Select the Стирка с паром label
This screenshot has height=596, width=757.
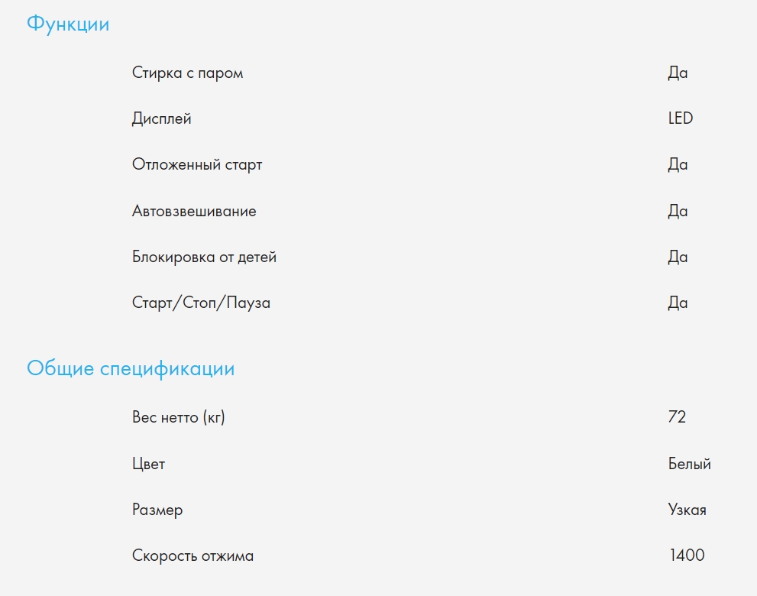[x=187, y=73]
